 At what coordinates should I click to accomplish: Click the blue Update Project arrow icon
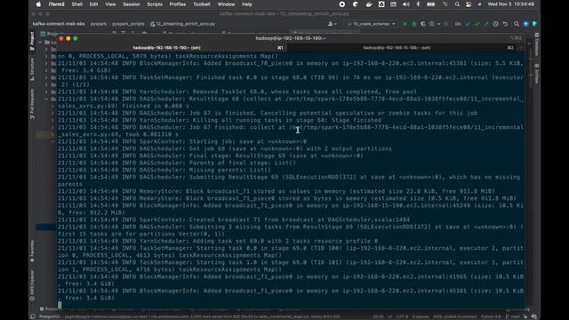tap(468, 24)
